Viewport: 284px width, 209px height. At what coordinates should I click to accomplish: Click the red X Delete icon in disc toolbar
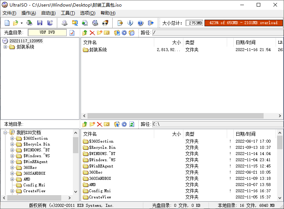click(92, 33)
